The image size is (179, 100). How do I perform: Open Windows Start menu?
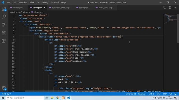tap(3, 98)
